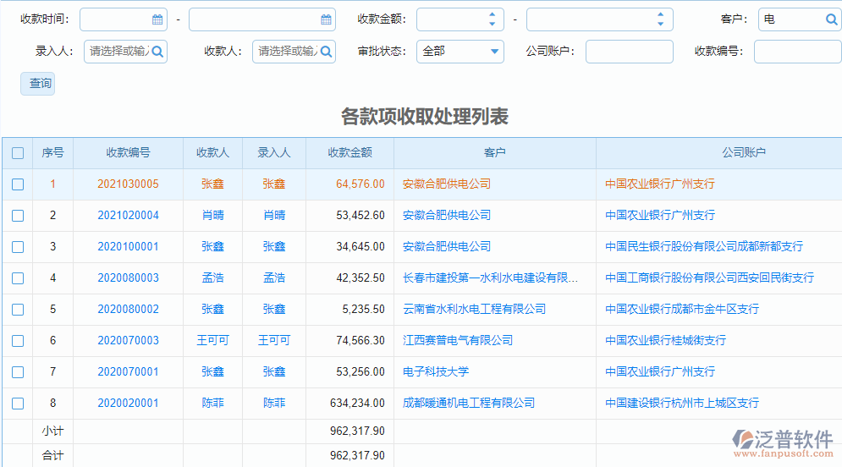Open the end date calendar picker icon

(x=326, y=19)
